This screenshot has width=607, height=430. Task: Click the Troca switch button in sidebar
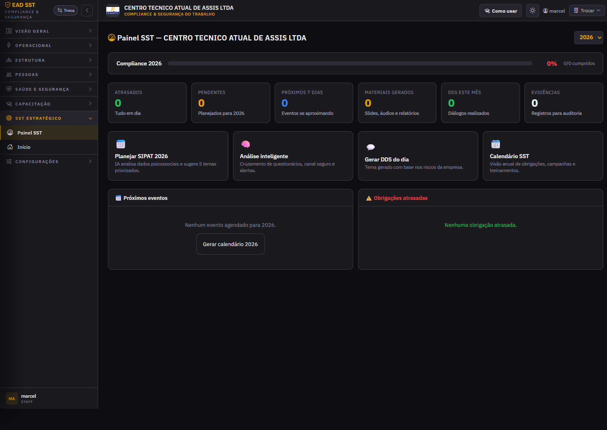tap(66, 11)
